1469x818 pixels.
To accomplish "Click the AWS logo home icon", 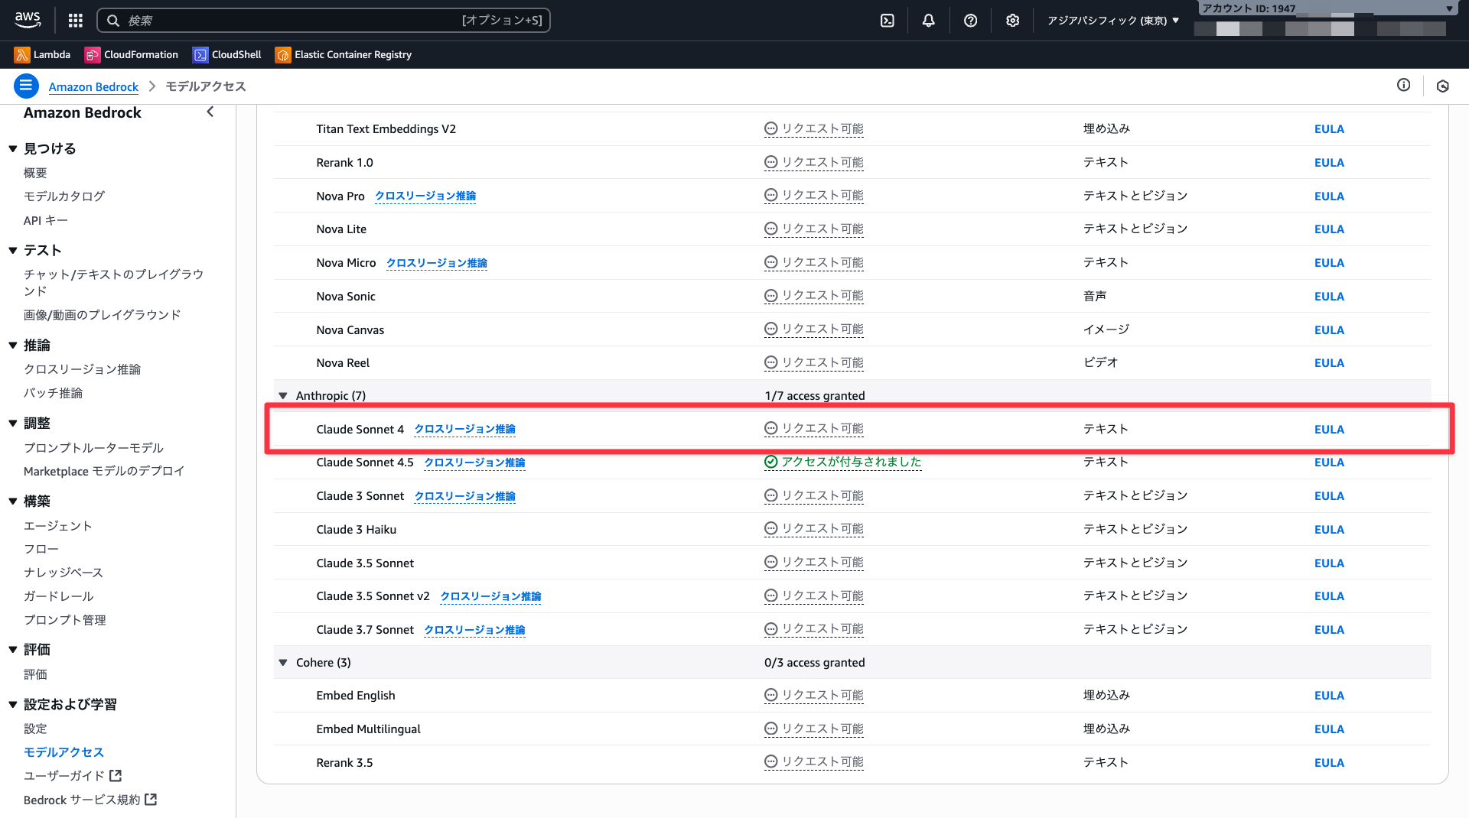I will click(x=28, y=21).
